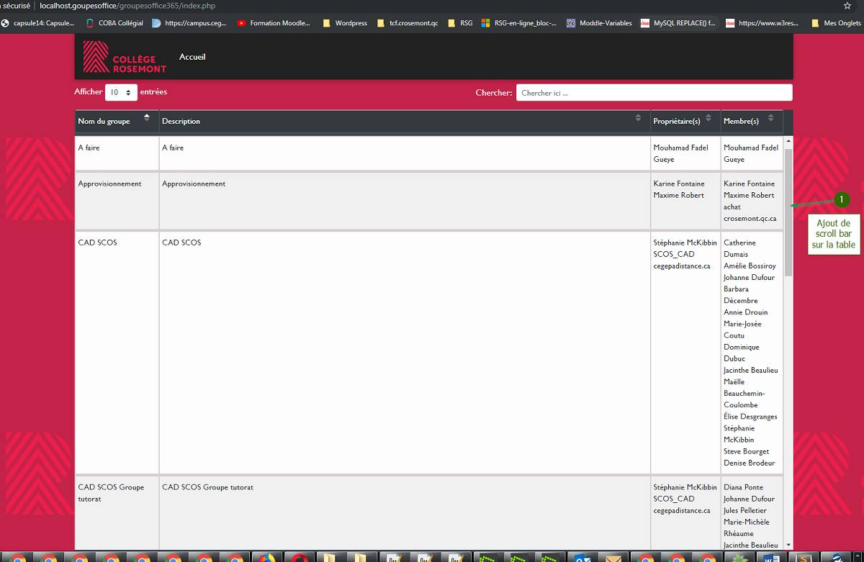Click the table scrollbar up arrow
Screen dimensions: 864x562
pos(788,141)
